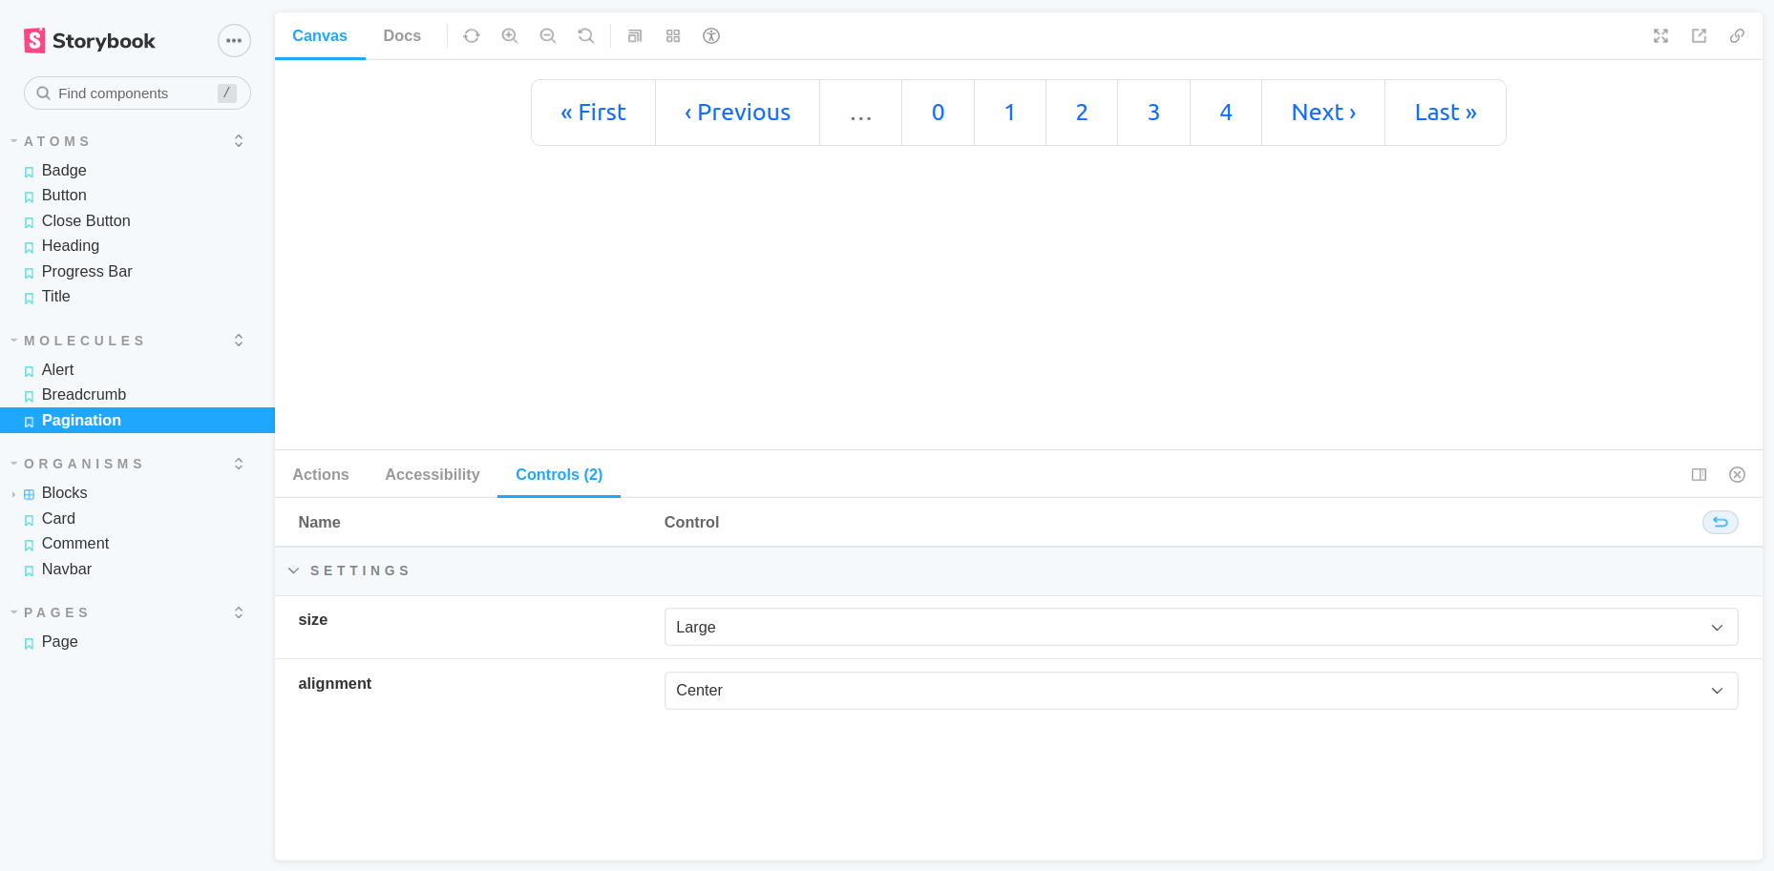This screenshot has width=1774, height=871.
Task: Select Breadcrumb in the sidebar
Action: click(84, 395)
